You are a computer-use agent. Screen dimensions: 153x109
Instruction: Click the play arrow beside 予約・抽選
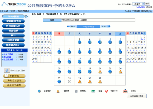tap(27, 16)
